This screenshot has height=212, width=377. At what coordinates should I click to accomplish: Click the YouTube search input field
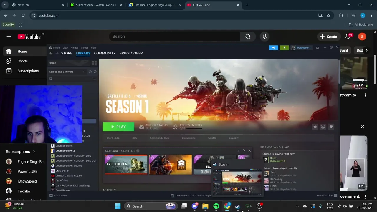pyautogui.click(x=175, y=37)
